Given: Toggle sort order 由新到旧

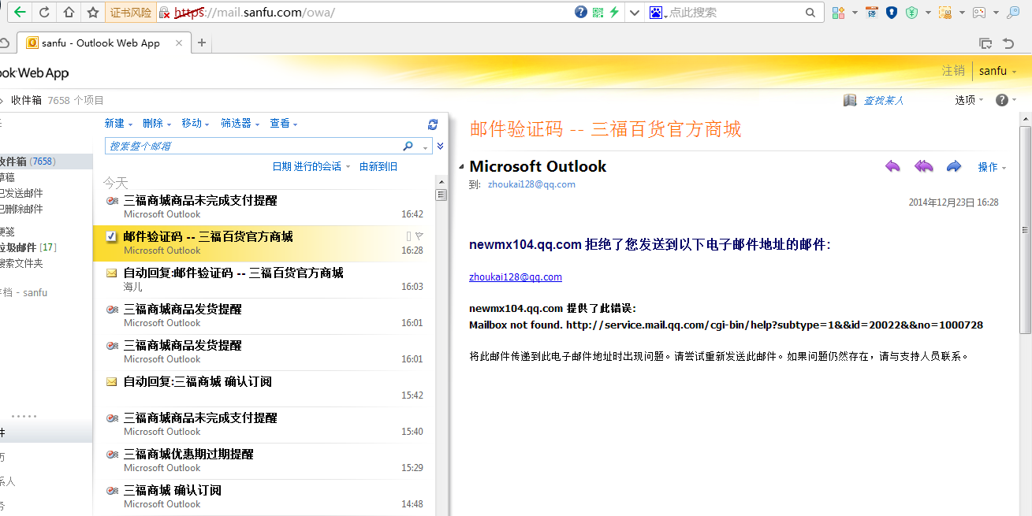Looking at the screenshot, I should coord(378,167).
